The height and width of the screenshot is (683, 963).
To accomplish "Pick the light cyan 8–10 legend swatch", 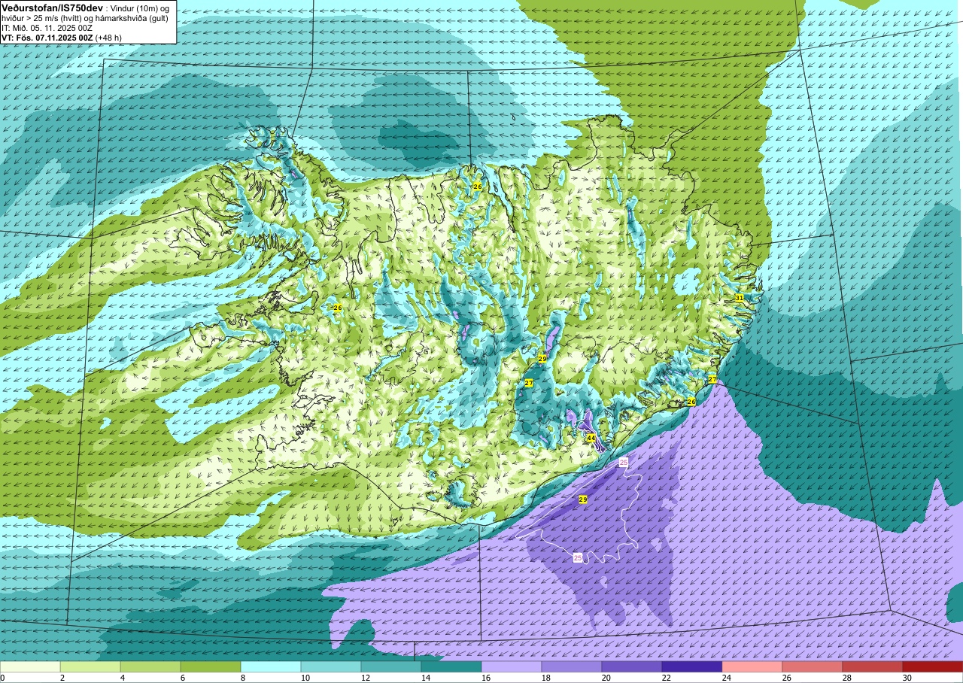I will (271, 666).
